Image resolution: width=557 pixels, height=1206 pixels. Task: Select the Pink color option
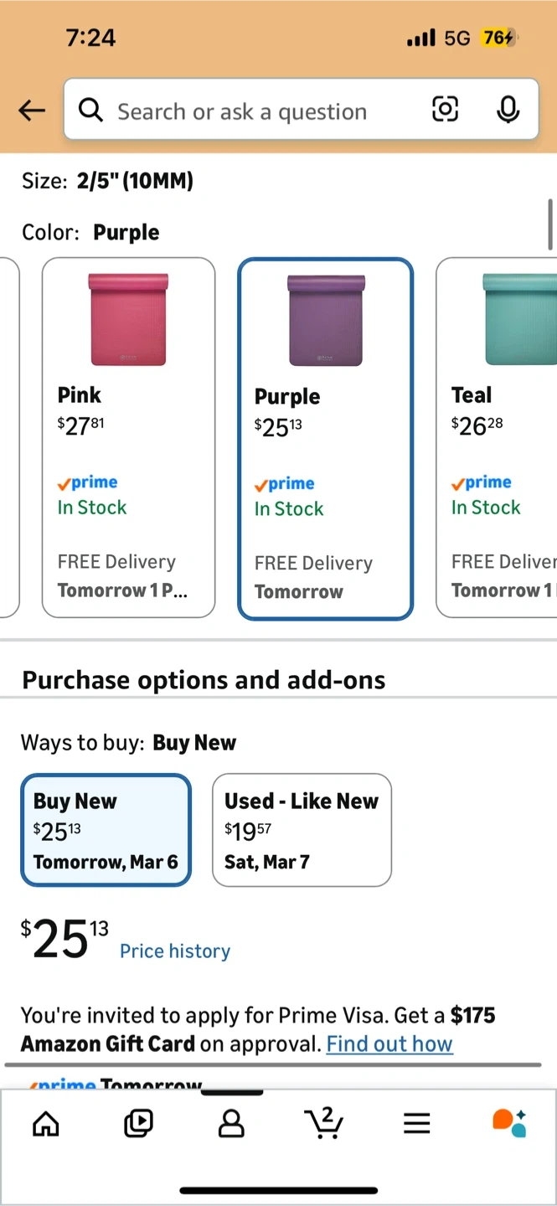click(x=128, y=437)
